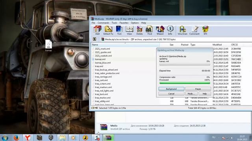
Task: Click the kamaz.xml file progress bar
Action: tap(185, 65)
